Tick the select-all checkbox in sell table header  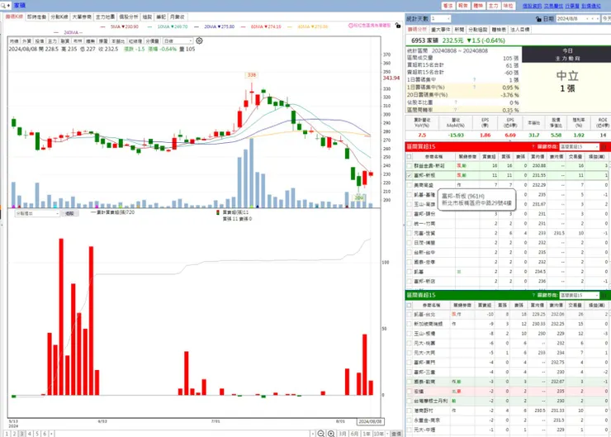(410, 305)
